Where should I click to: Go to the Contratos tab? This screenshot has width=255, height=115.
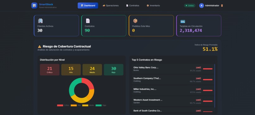point(133,5)
